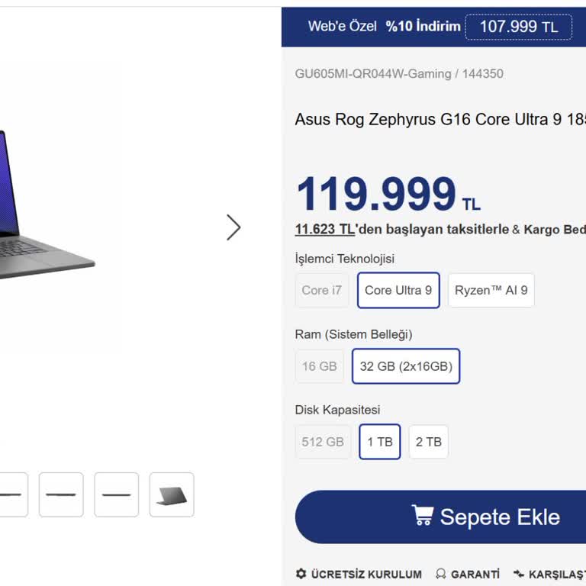
Task: Add the laptop via Sepete Ekle
Action: click(440, 517)
